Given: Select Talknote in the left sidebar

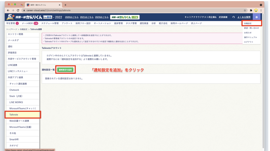Looking at the screenshot, I should [x=23, y=115].
